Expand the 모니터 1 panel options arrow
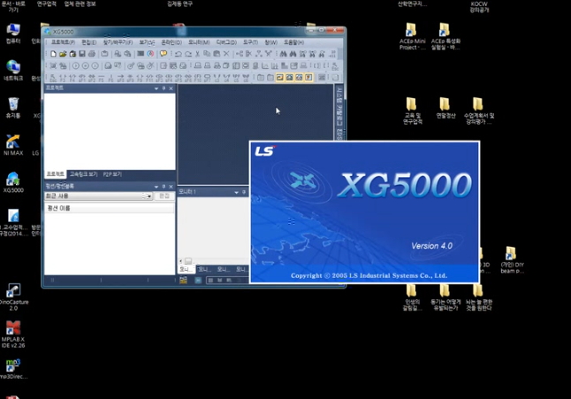Viewport: 571px width, 399px height. pos(236,191)
